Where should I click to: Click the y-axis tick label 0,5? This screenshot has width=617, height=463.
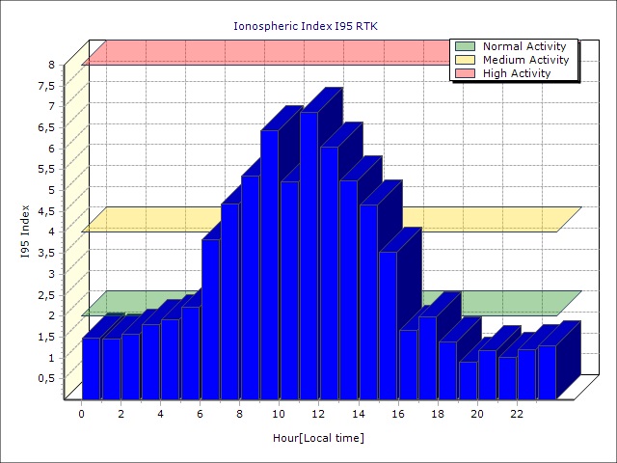[46, 378]
